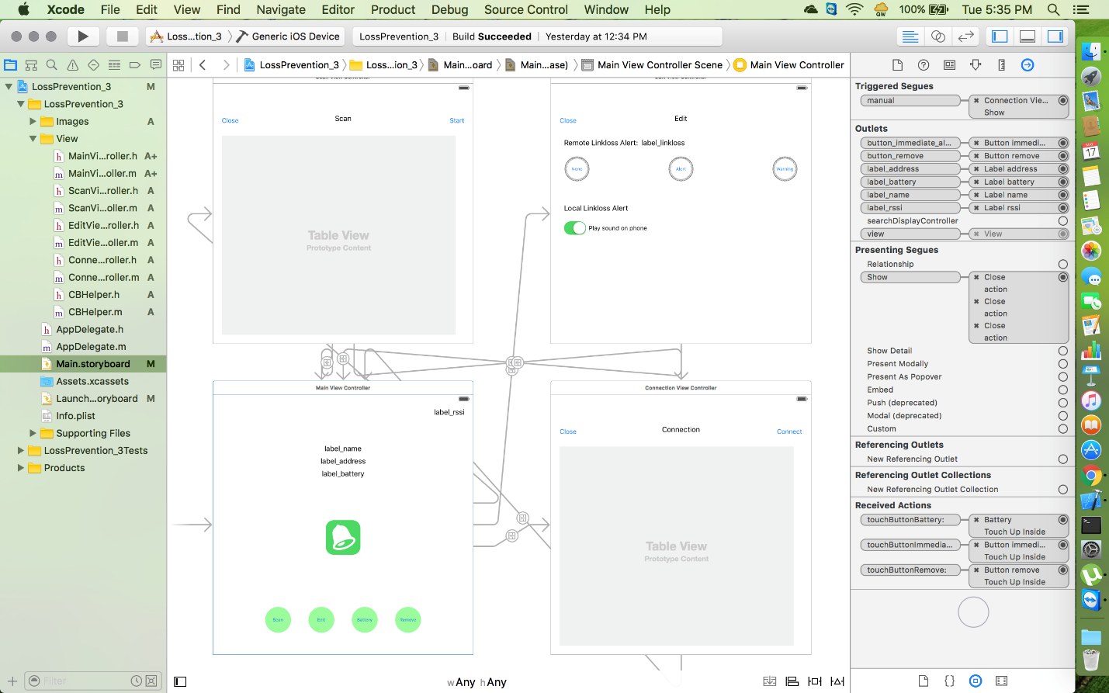Open the Product menu
The width and height of the screenshot is (1109, 693).
(393, 9)
